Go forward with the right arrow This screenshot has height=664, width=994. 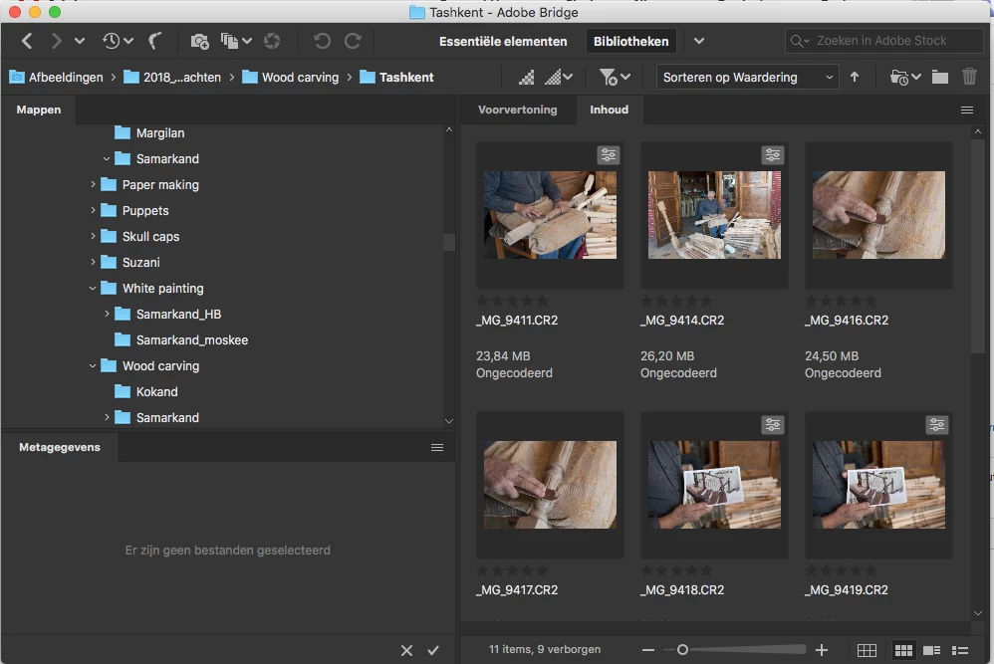tap(56, 41)
